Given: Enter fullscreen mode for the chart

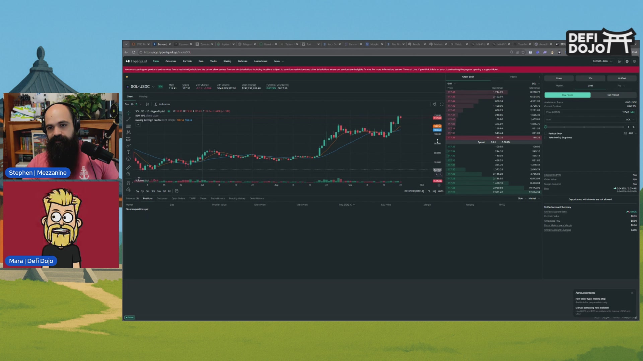Looking at the screenshot, I should click(x=442, y=104).
